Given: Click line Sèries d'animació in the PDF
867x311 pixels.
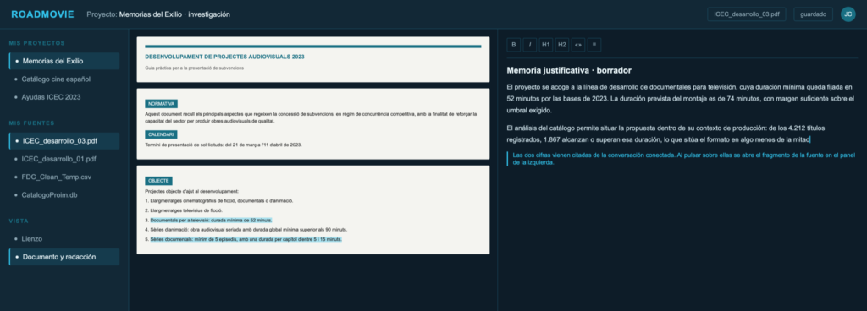Looking at the screenshot, I should 246,229.
